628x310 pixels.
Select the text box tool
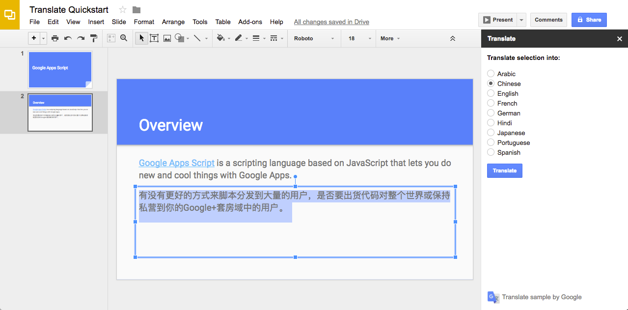tap(154, 38)
